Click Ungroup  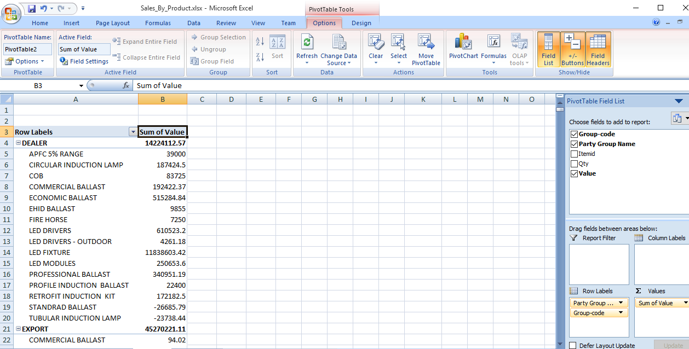click(x=209, y=49)
